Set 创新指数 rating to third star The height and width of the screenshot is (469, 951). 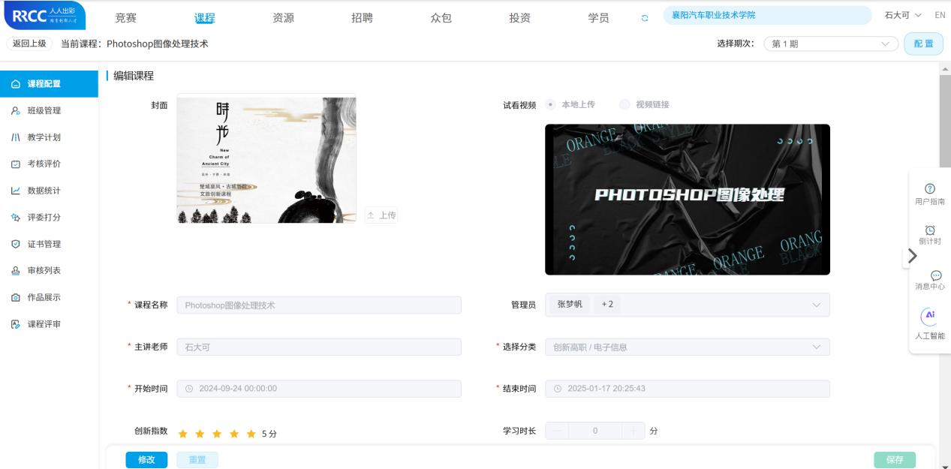point(217,433)
